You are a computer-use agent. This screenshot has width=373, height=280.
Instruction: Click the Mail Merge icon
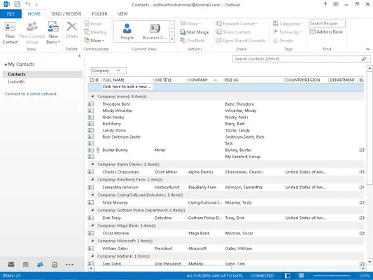click(183, 32)
